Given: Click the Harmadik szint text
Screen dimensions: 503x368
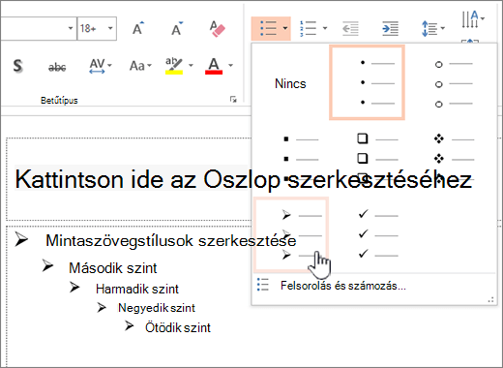Looking at the screenshot, I should [137, 289].
